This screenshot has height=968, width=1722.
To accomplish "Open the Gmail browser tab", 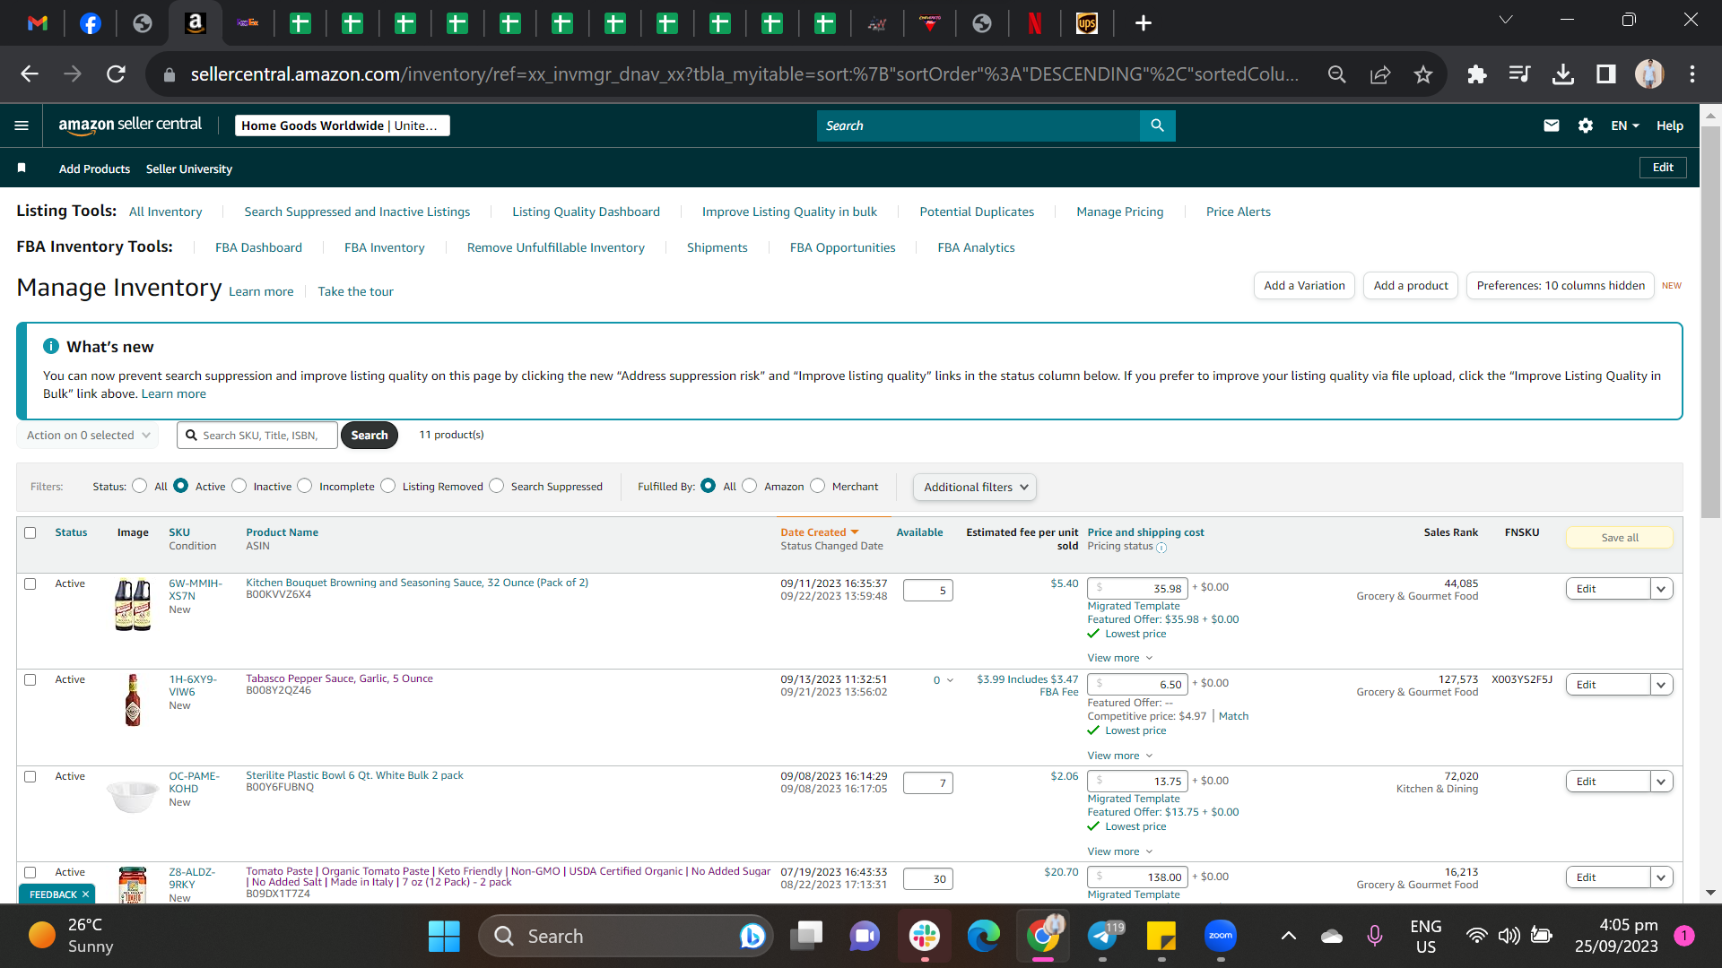I will 38,23.
